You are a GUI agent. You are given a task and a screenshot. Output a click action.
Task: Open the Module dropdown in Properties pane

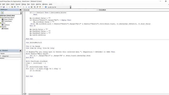click(x=20, y=54)
